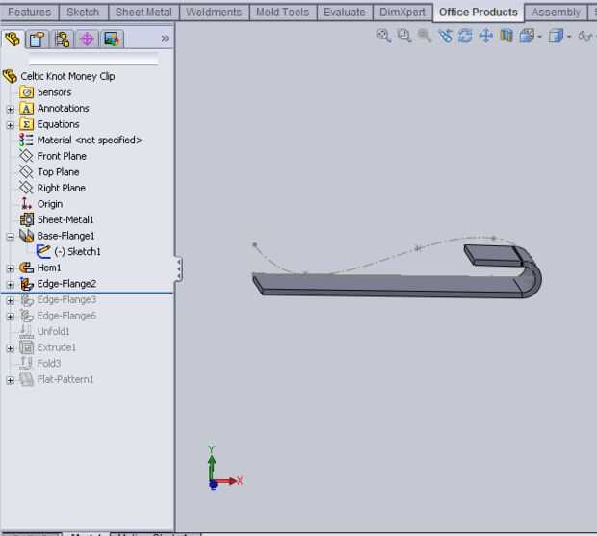Switch to the Features tab
This screenshot has height=536, width=597.
coord(29,13)
